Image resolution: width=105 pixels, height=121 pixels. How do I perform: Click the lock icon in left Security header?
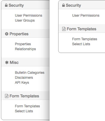click(6, 5)
